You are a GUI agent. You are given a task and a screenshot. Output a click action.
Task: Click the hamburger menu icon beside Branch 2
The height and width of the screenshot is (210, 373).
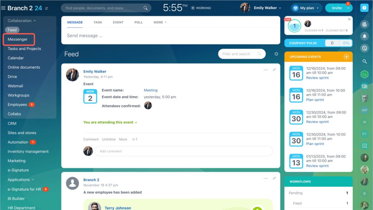(3, 8)
